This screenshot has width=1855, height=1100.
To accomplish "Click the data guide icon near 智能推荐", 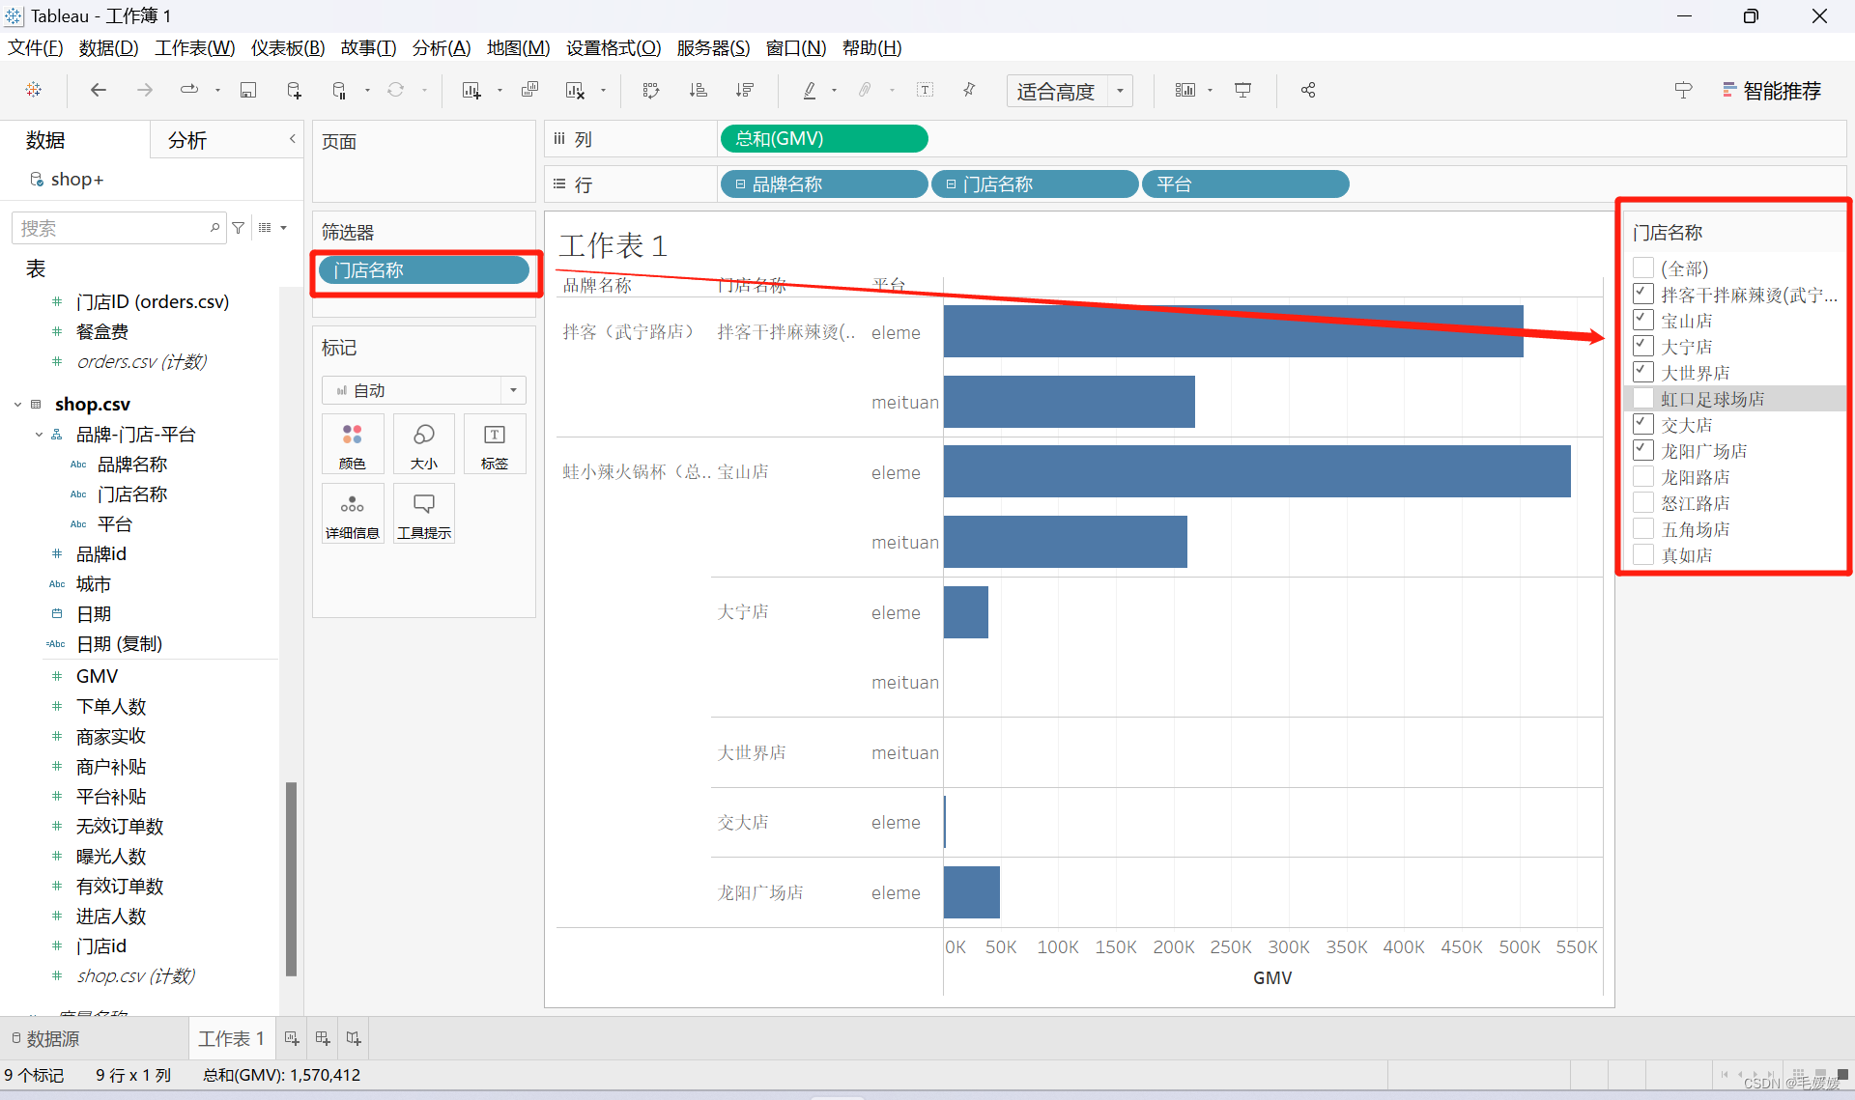I will pyautogui.click(x=1683, y=90).
